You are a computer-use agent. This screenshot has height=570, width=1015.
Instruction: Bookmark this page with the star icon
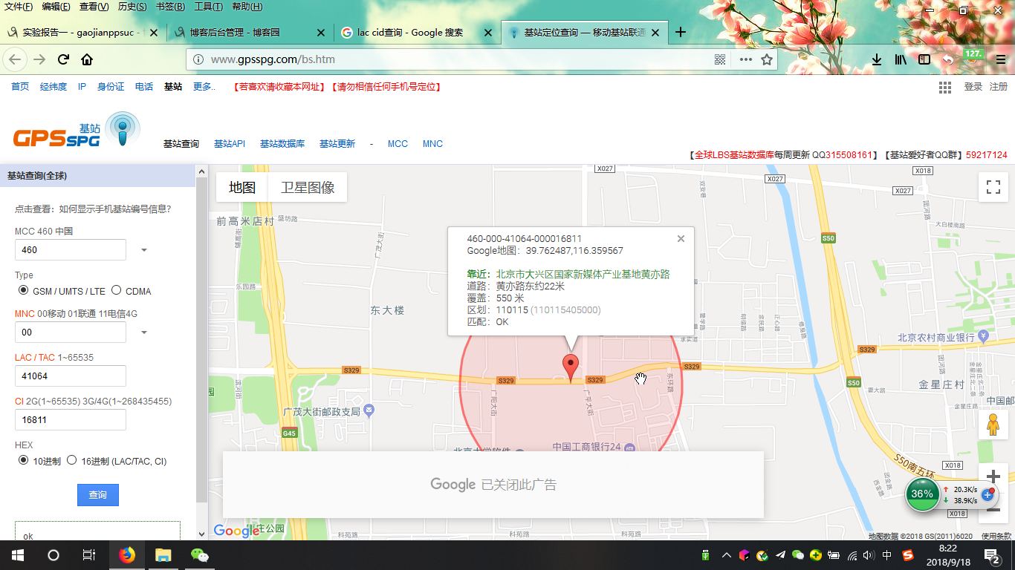767,59
